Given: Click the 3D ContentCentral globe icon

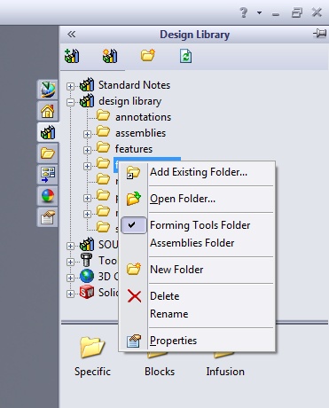Looking at the screenshot, I should click(87, 276).
